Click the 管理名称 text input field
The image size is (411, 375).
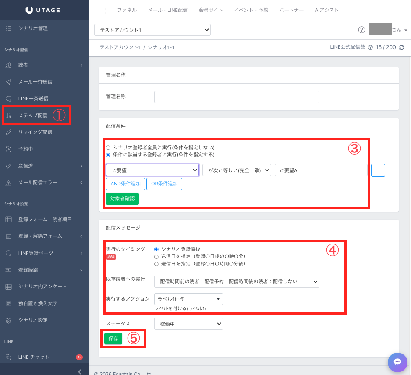point(237,96)
